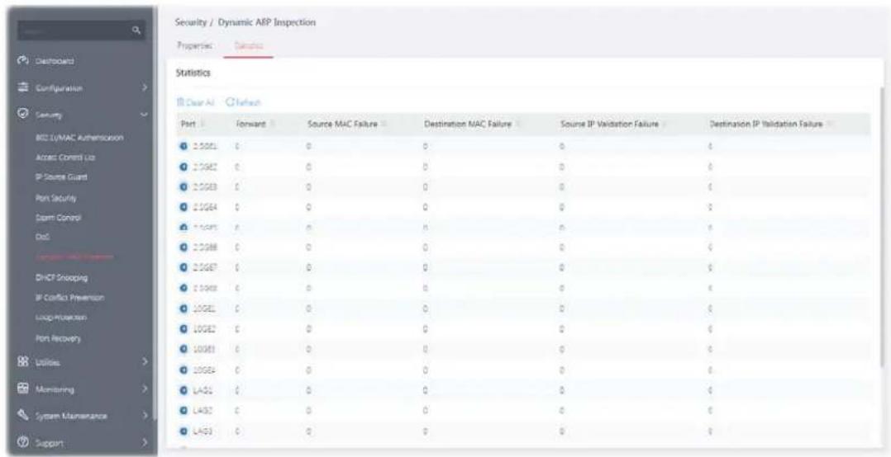891x457 pixels.
Task: Open Loop Protection page
Action: coord(61,318)
